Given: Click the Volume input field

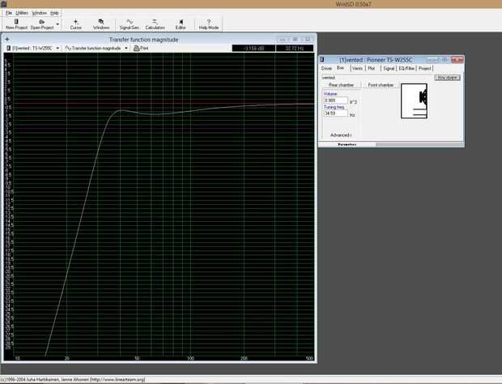Looking at the screenshot, I should click(335, 100).
